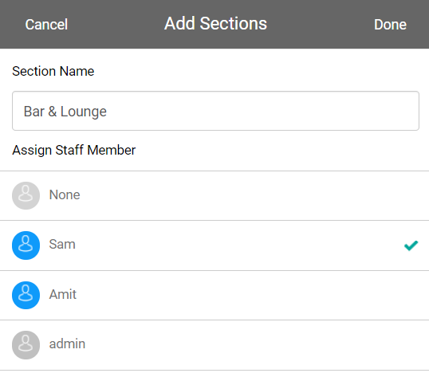429x373 pixels.
Task: Click the Add Sections header title
Action: pos(215,24)
